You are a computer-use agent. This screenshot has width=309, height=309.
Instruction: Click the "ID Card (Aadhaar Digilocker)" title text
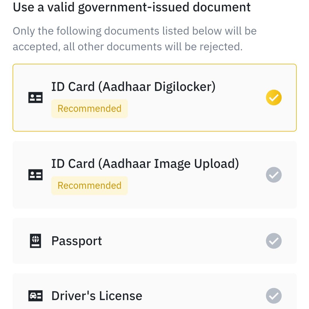(x=133, y=87)
